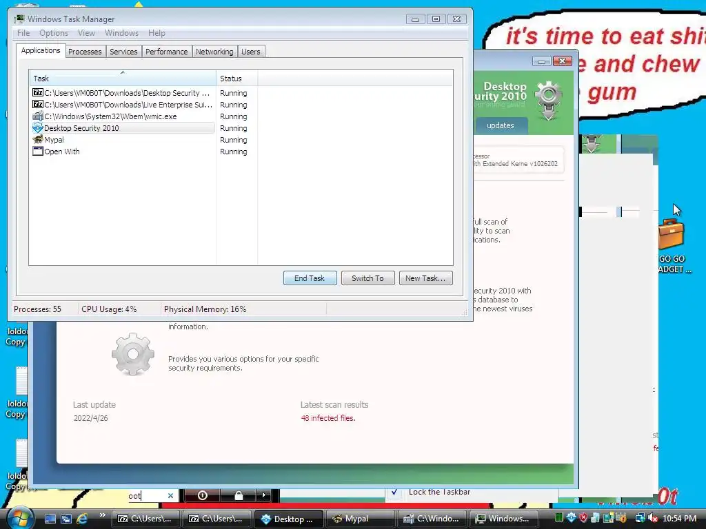Click the network tray icon

pos(640,518)
